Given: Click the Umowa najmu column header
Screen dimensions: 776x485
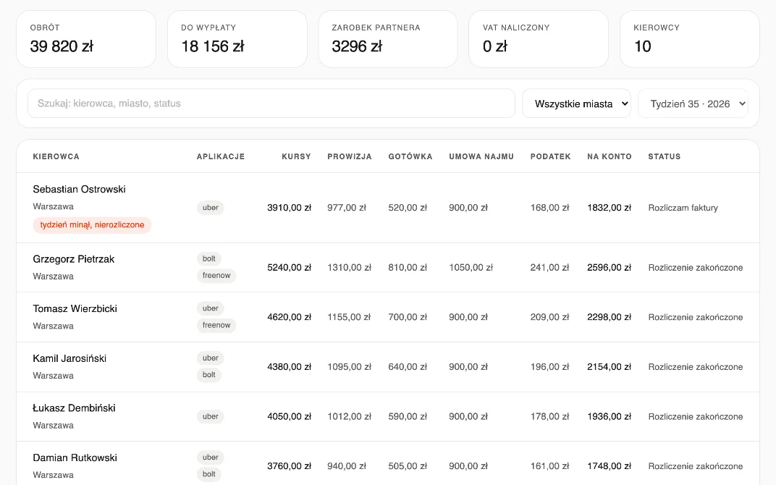Looking at the screenshot, I should click(481, 156).
